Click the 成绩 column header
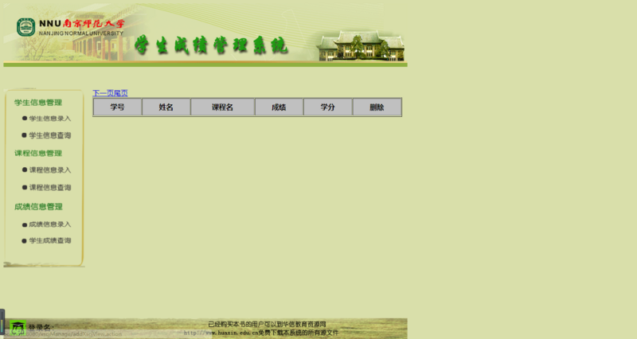The height and width of the screenshot is (339, 637). tap(279, 107)
